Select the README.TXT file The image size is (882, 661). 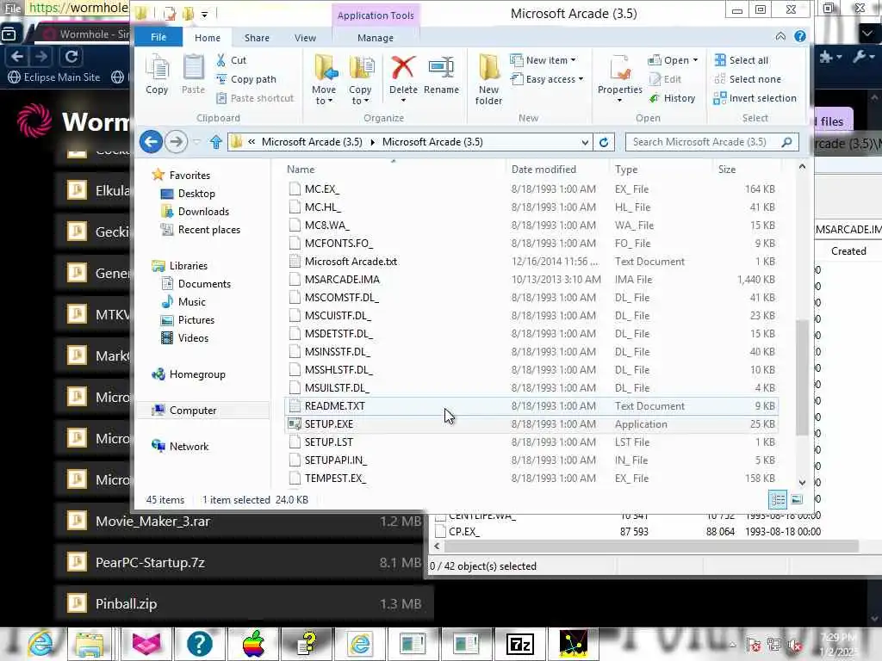[x=531, y=406]
